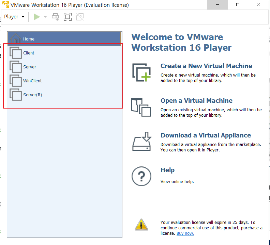Click the new VM icon with green plus
Image resolution: width=270 pixels, height=245 pixels.
(141, 72)
